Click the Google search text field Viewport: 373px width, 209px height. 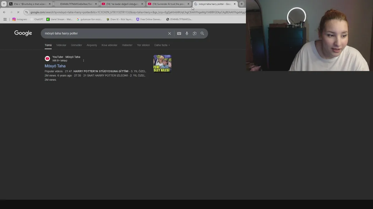105,33
